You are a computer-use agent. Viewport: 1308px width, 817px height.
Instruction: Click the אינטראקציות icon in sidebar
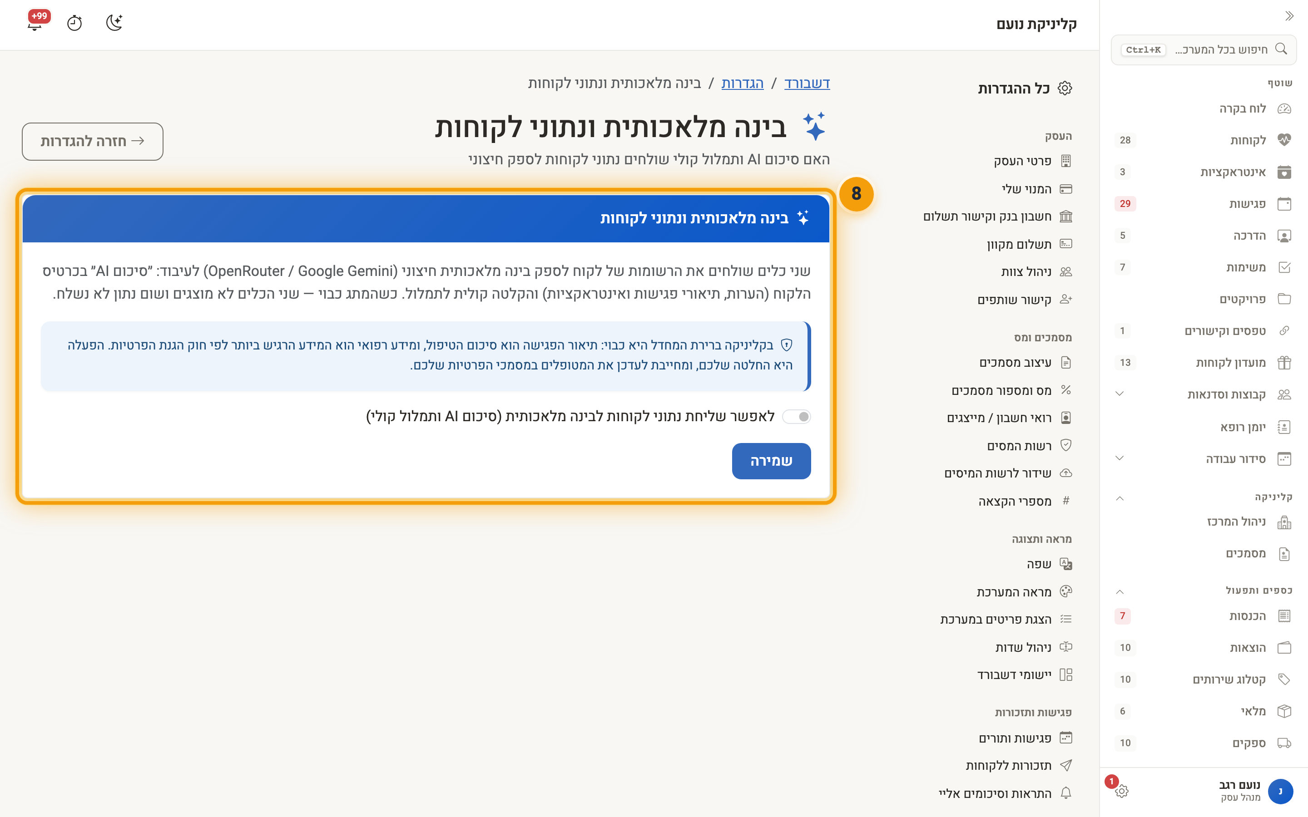pos(1284,172)
